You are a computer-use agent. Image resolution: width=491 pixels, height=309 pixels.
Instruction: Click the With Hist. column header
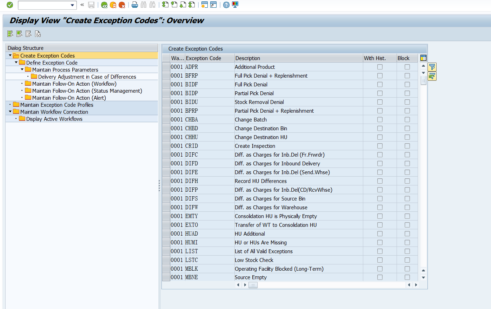tap(380, 58)
